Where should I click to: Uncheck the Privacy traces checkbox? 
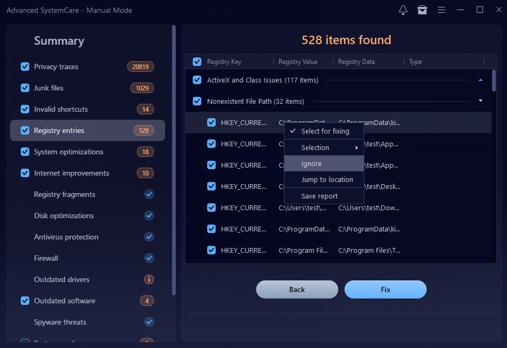click(25, 67)
